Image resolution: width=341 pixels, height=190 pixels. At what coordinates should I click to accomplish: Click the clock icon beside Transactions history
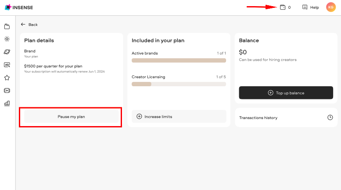[330, 117]
